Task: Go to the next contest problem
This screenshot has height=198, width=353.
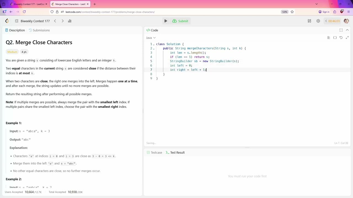Action: pos(63,21)
